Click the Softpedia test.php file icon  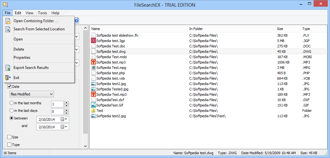[x=93, y=73]
